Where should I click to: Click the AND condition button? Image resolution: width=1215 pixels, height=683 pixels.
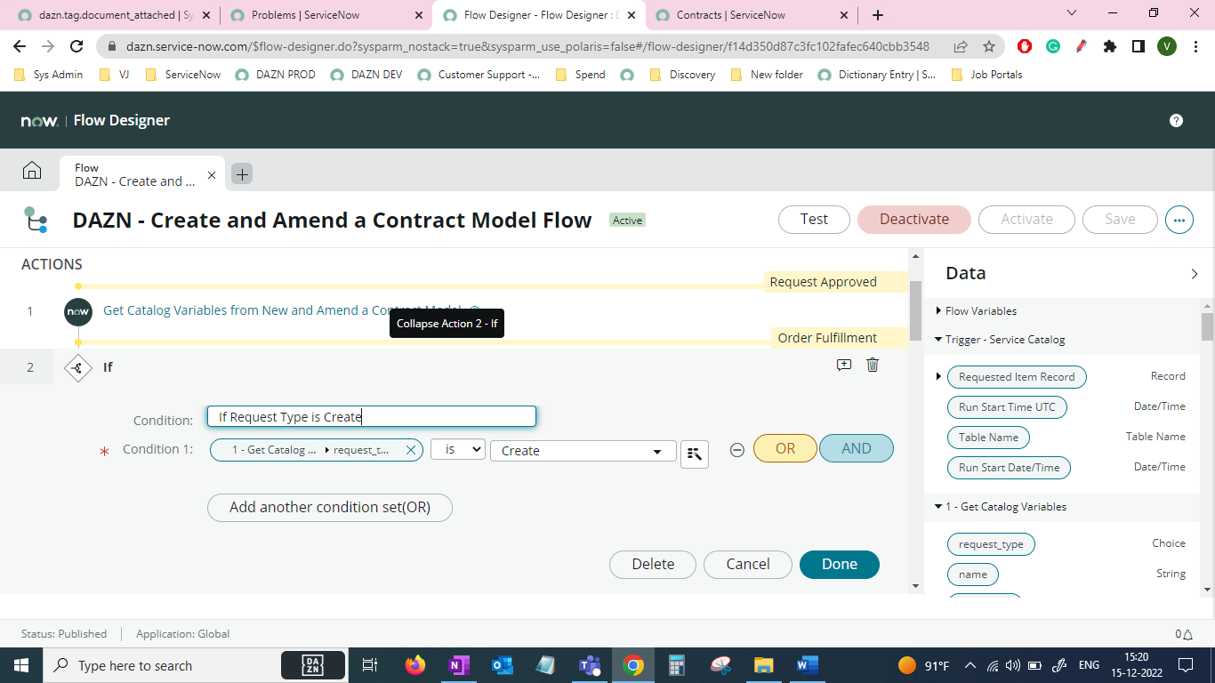(857, 449)
